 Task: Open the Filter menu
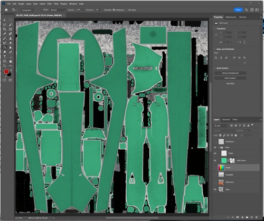coord(50,4)
